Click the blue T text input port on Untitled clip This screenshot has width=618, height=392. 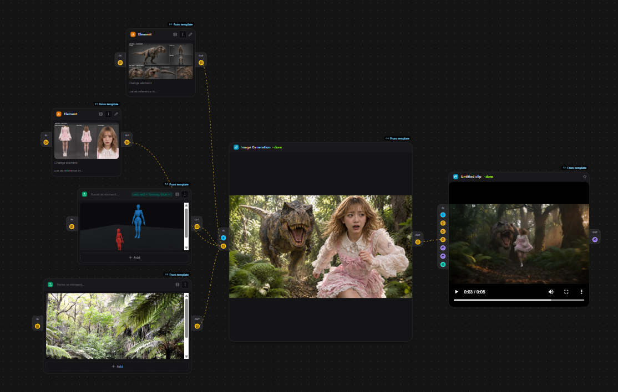click(x=443, y=215)
